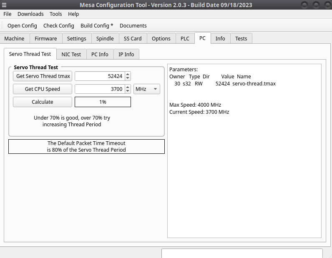Click Build Config * in the toolbar
This screenshot has width=332, height=258.
pyautogui.click(x=97, y=25)
